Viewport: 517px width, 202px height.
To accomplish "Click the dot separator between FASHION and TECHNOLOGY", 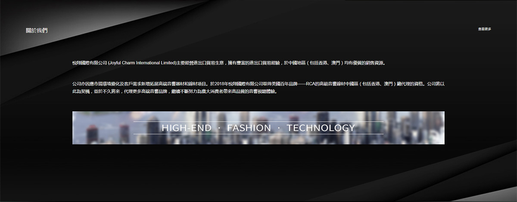I will pyautogui.click(x=279, y=128).
